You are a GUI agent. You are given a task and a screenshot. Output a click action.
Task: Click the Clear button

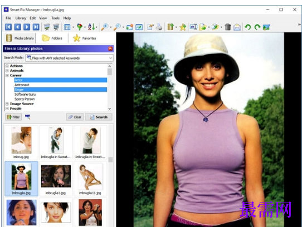[x=75, y=117]
